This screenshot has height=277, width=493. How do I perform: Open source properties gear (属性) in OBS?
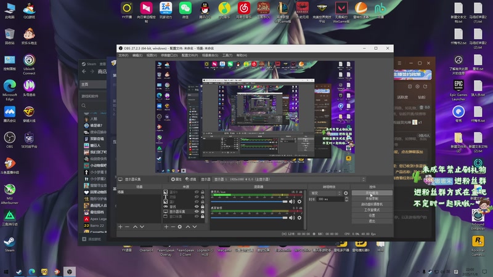point(176,179)
